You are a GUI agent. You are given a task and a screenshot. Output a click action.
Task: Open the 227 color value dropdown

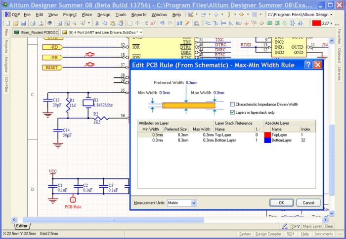(x=331, y=23)
